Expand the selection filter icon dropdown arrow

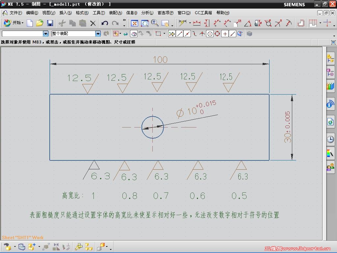[120, 34]
